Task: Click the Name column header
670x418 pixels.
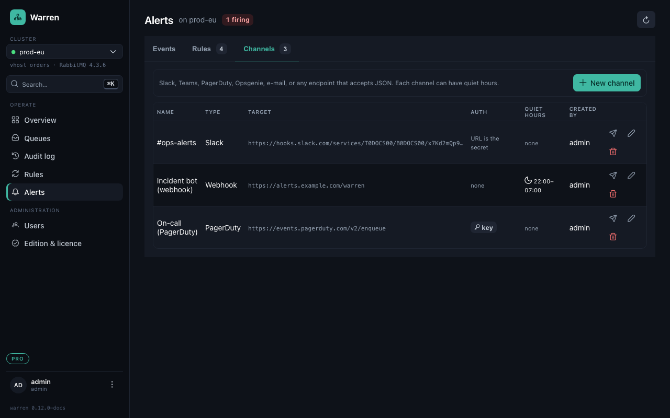Action: (x=165, y=112)
